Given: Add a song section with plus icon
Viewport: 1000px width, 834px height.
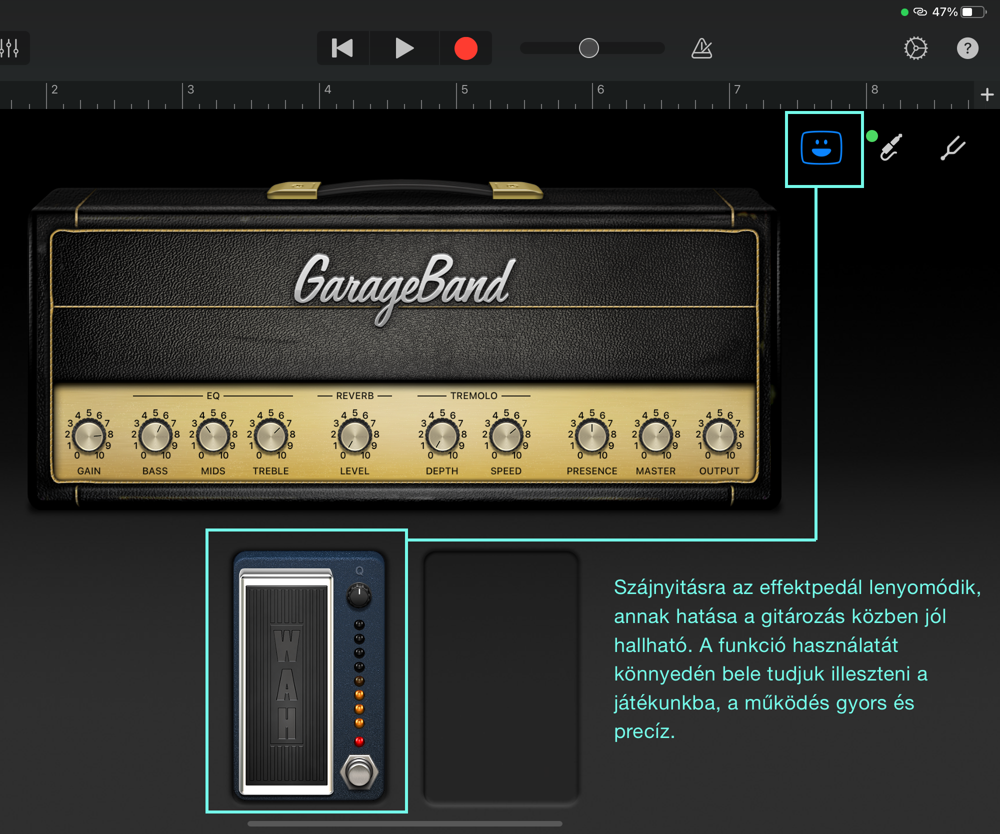Looking at the screenshot, I should [x=987, y=94].
